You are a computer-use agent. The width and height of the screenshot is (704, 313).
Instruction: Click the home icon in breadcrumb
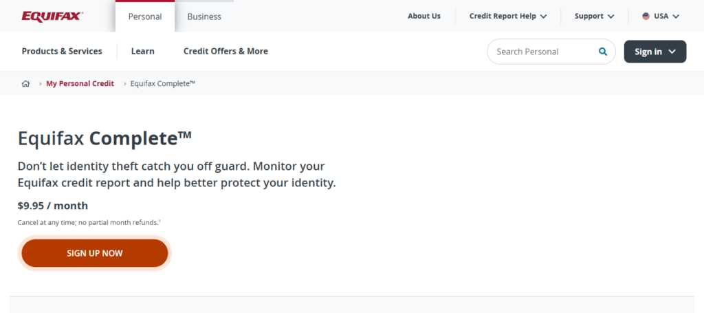[25, 83]
